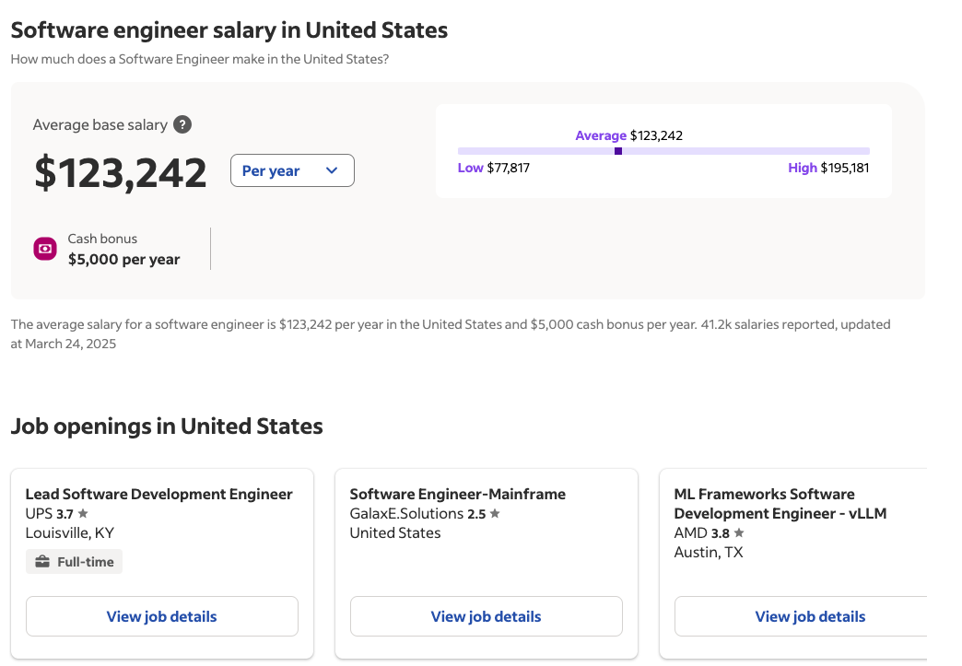The image size is (962, 666).
Task: Open the Per year pay period dropdown
Action: click(291, 170)
